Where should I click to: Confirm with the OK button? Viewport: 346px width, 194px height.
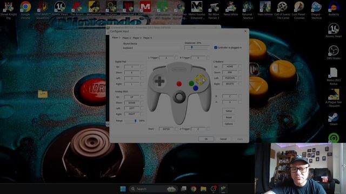(206, 139)
